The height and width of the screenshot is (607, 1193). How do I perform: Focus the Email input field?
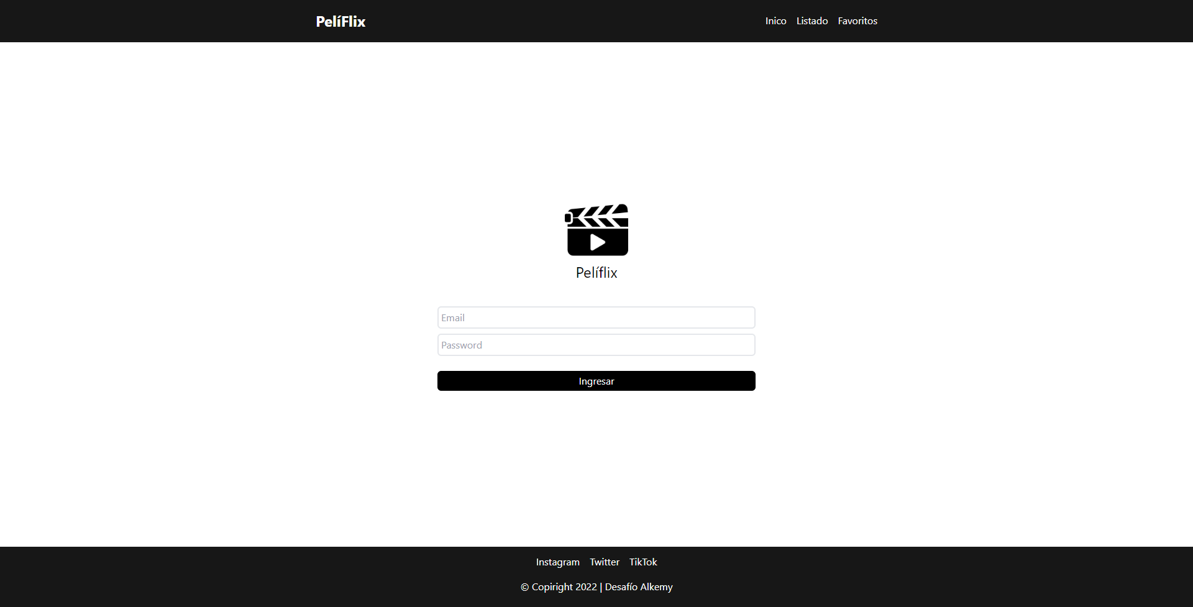click(x=596, y=317)
